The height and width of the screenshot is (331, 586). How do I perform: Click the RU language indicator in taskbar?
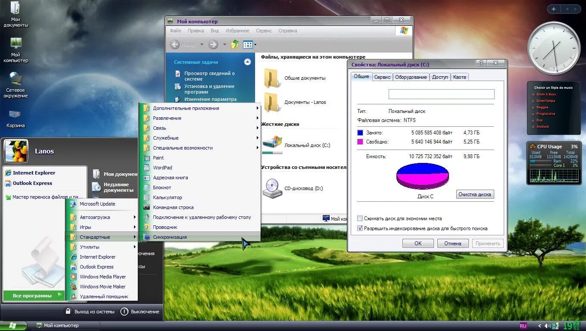pos(524,326)
